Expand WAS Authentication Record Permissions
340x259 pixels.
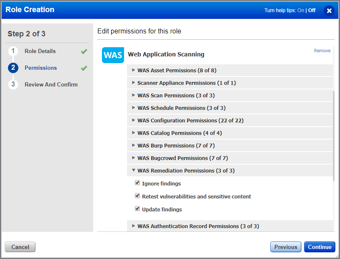134,226
